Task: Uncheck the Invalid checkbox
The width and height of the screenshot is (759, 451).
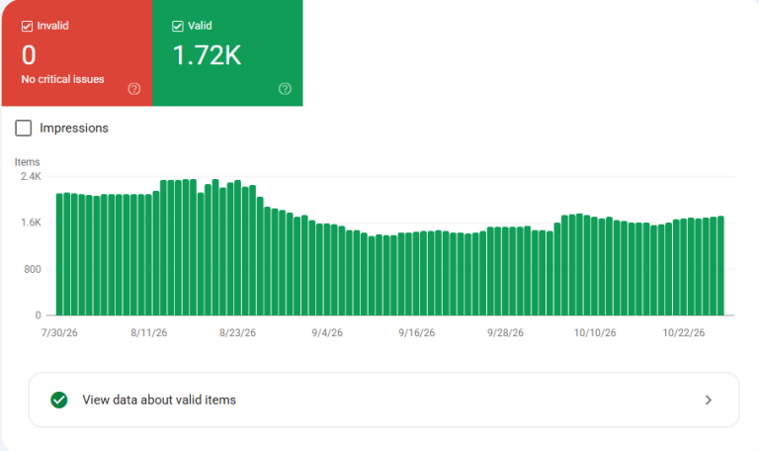Action: (x=27, y=26)
